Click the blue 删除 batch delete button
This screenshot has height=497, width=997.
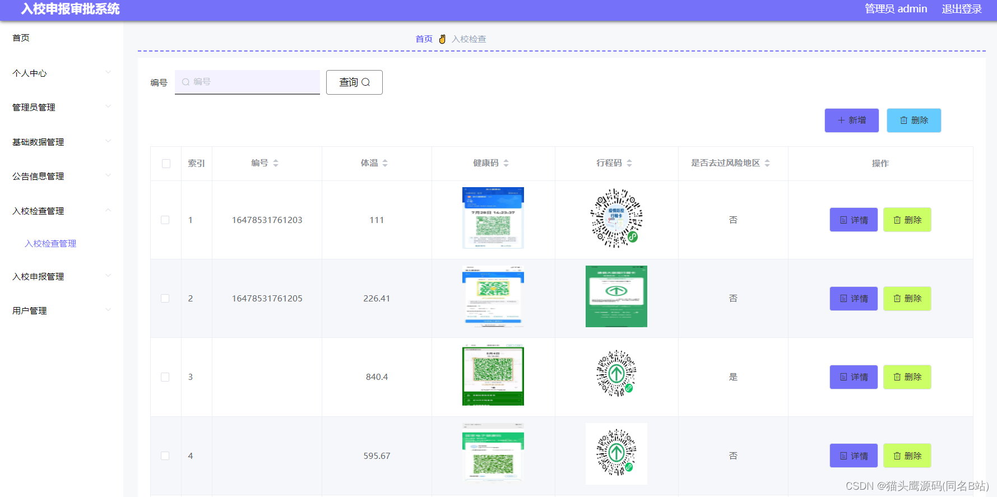coord(913,120)
